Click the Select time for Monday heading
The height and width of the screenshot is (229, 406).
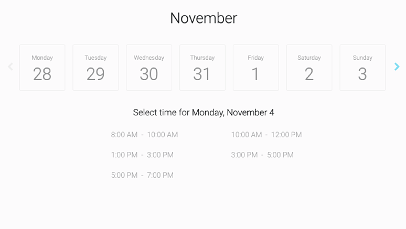coord(204,113)
